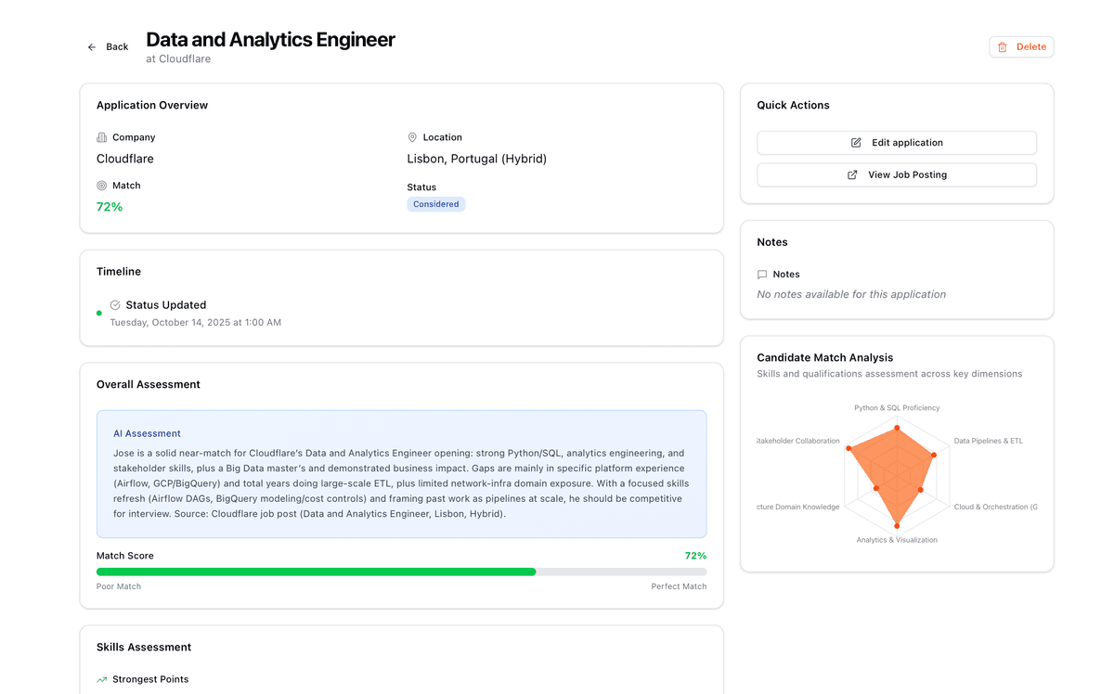
Task: Click the check-circle icon beside Status Updated
Action: coord(115,305)
